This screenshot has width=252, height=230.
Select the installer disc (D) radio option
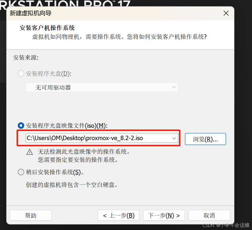click(x=21, y=73)
